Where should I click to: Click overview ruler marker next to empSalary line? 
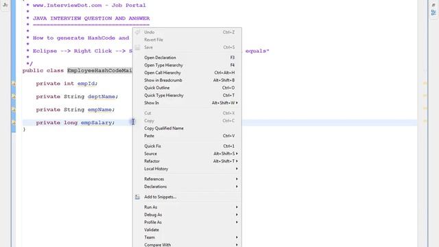[x=425, y=121]
